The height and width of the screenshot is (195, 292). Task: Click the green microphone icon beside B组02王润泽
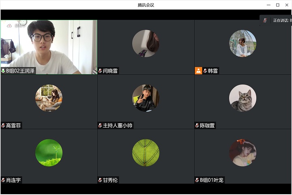[3, 71]
